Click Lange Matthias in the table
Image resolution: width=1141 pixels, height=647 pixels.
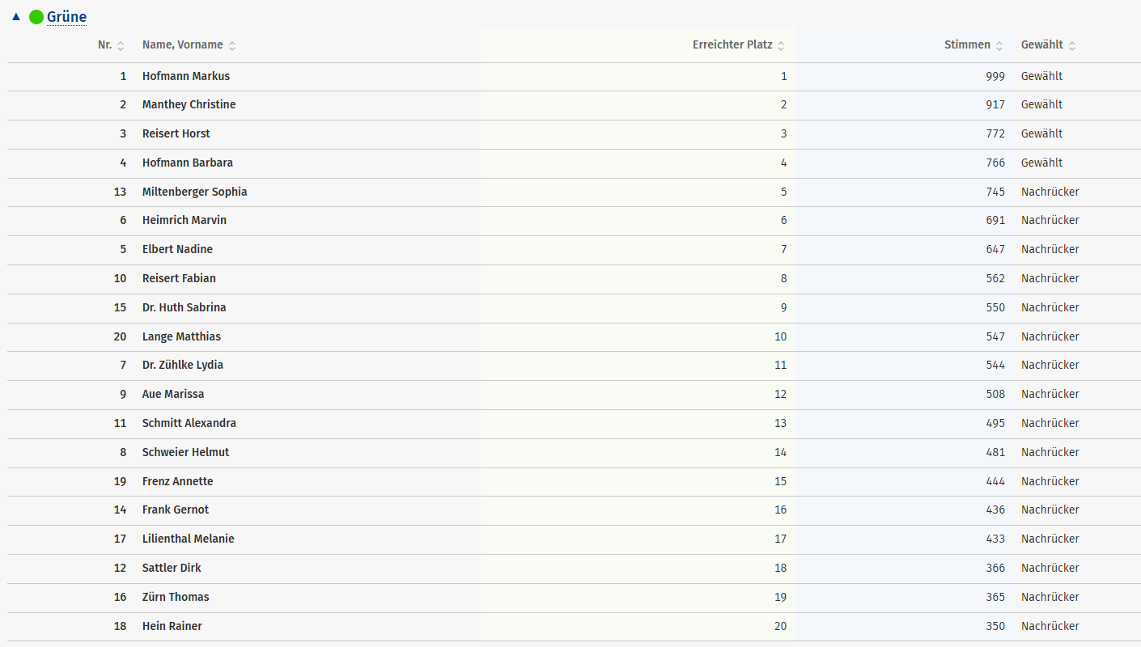[181, 336]
